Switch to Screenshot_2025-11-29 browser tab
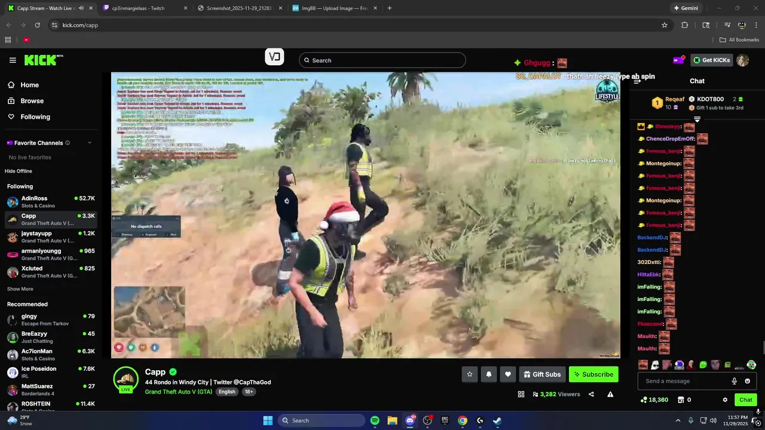Viewport: 765px width, 430px height. click(x=239, y=8)
